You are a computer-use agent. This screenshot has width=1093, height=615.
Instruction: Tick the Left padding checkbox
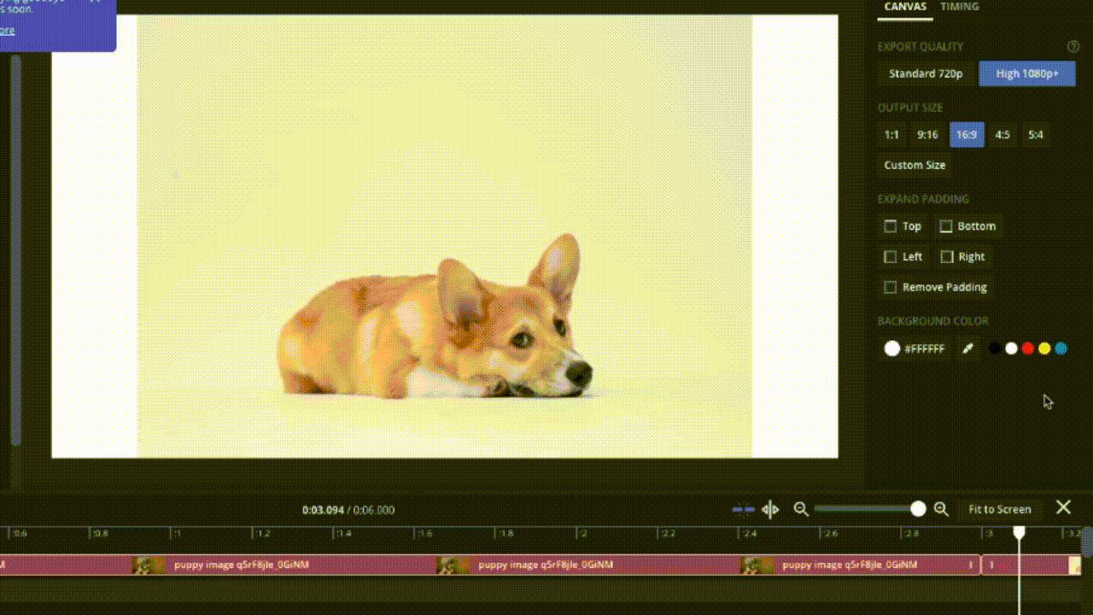point(891,256)
